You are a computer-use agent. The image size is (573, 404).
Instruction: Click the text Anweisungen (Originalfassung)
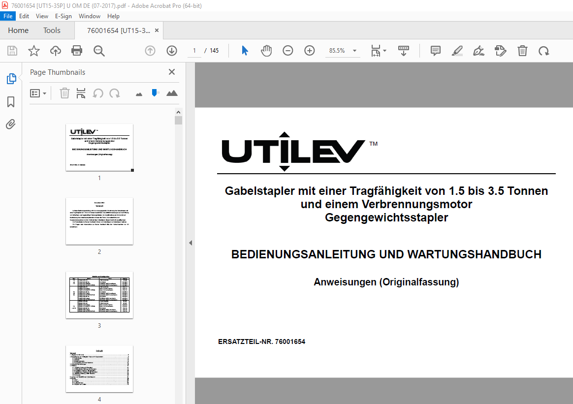[386, 282]
